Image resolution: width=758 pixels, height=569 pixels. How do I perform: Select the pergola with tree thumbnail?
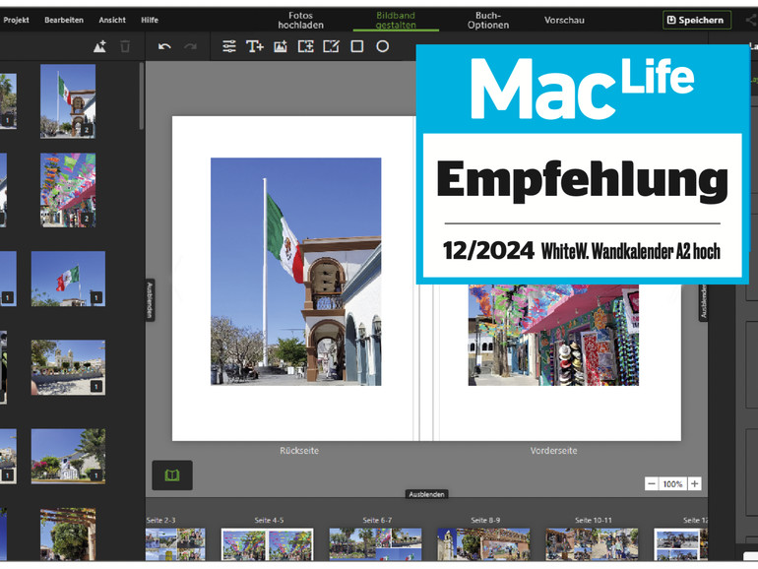[x=68, y=535]
